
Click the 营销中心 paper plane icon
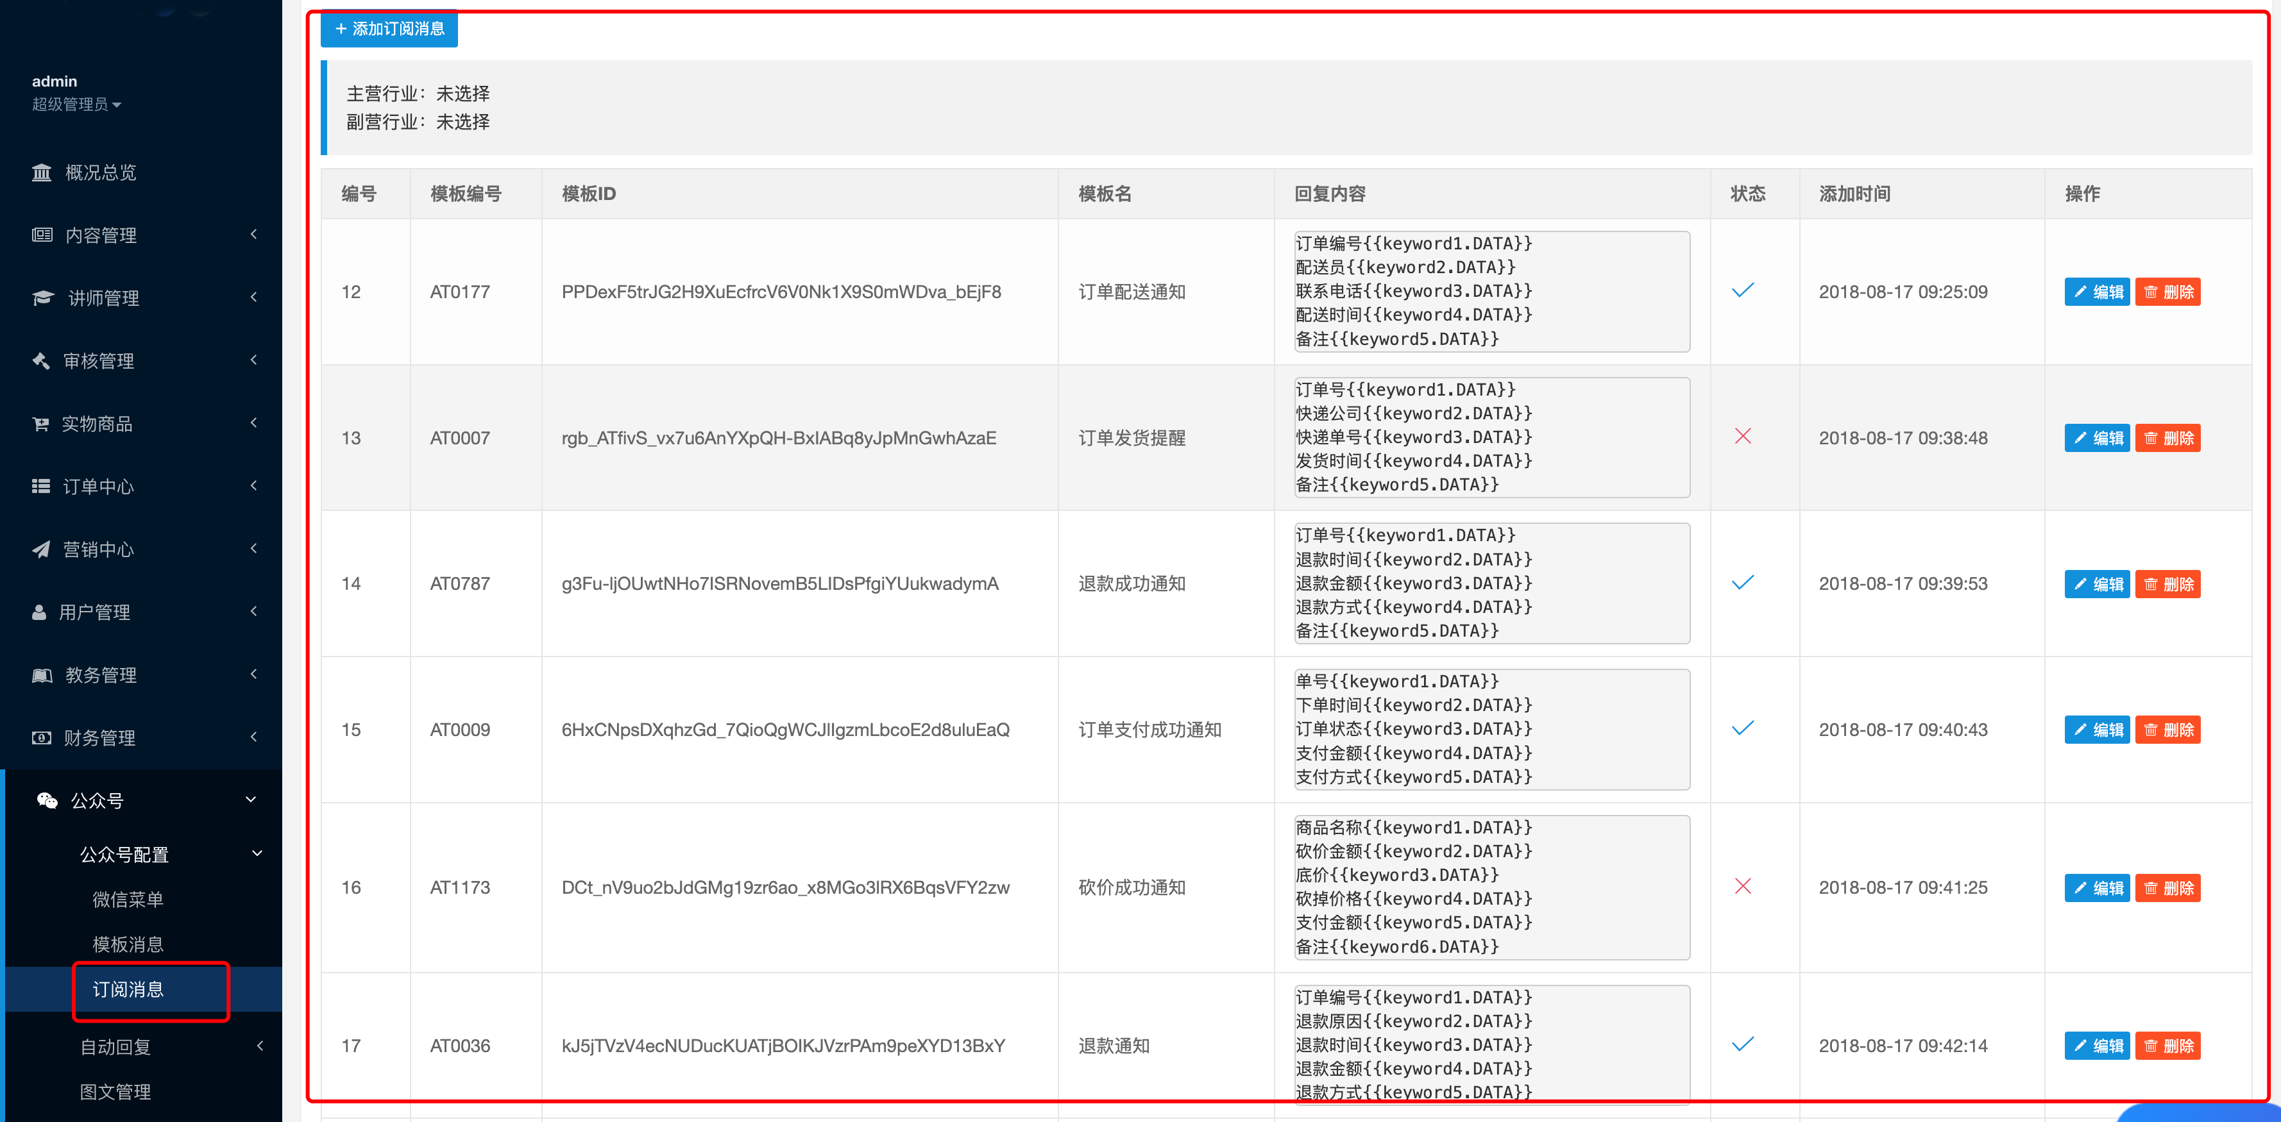pyautogui.click(x=41, y=549)
